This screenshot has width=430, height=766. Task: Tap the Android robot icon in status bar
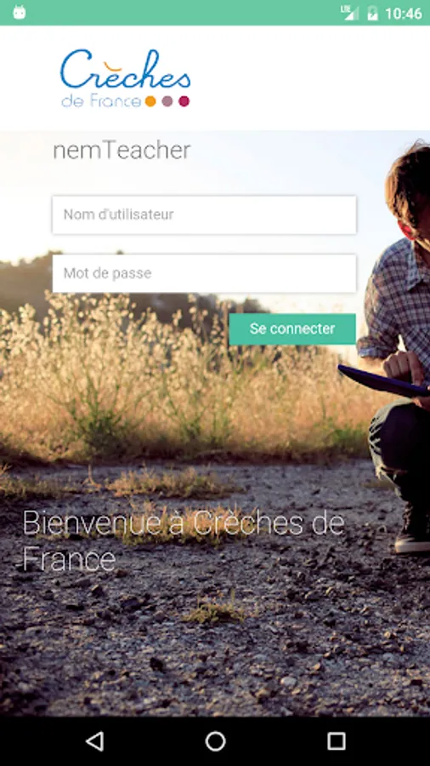click(20, 12)
